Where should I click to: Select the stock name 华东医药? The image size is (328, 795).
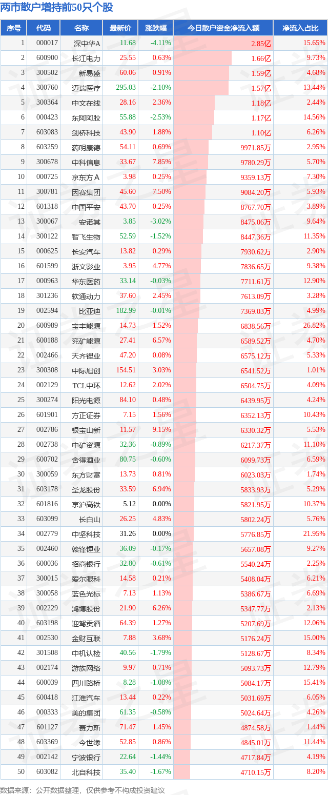point(87,281)
